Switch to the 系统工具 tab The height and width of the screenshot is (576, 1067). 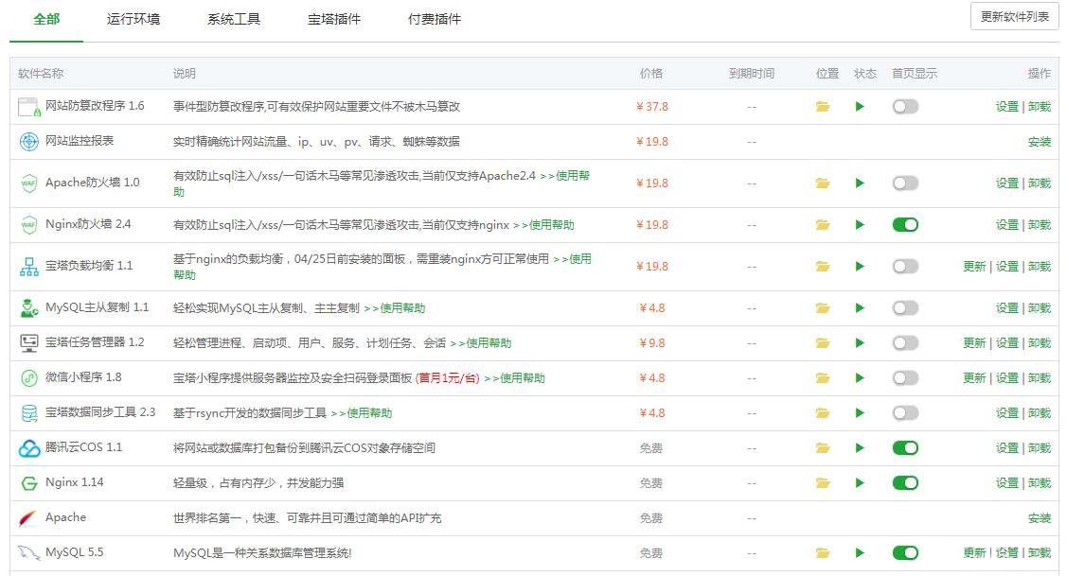234,19
